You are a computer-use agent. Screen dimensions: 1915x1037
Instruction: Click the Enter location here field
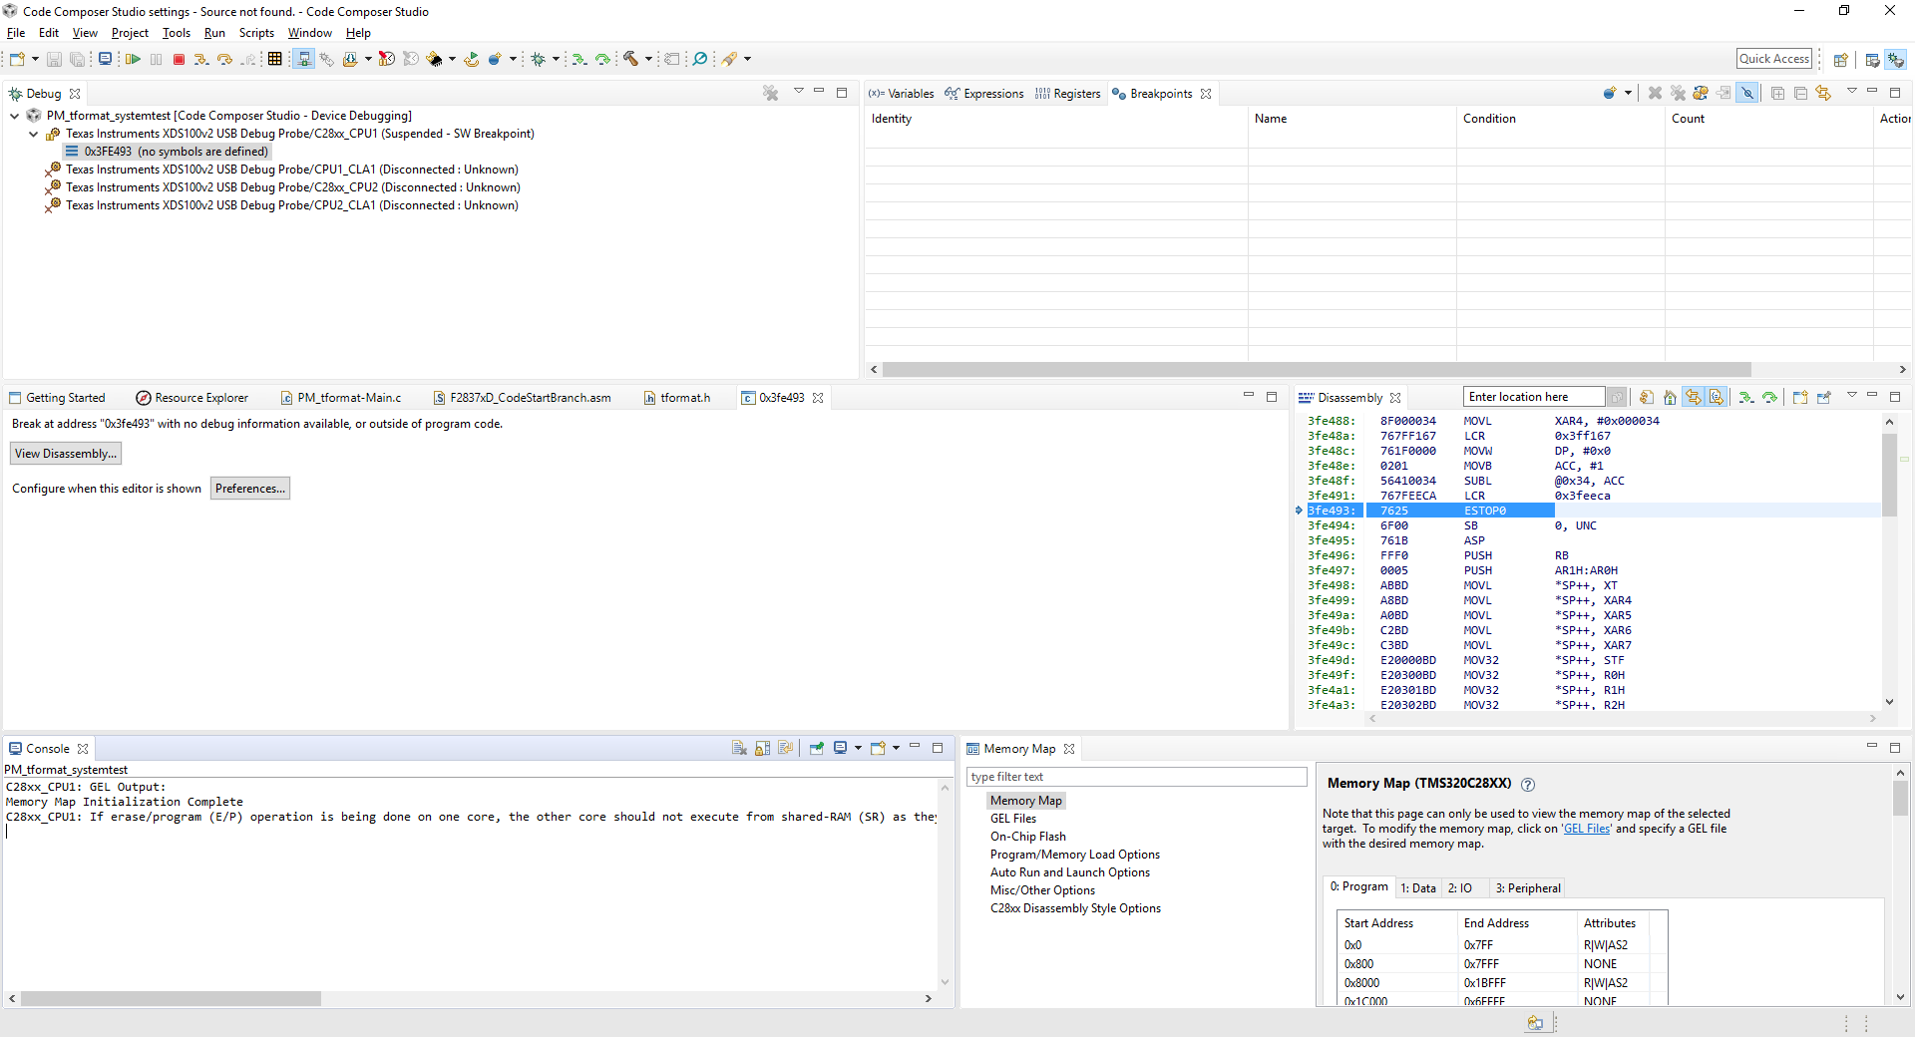pyautogui.click(x=1534, y=397)
